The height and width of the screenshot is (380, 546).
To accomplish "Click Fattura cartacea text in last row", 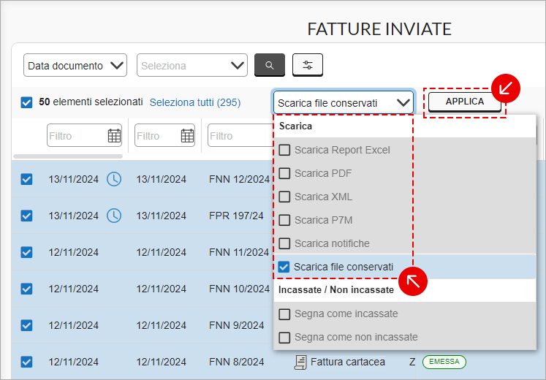I will click(347, 362).
